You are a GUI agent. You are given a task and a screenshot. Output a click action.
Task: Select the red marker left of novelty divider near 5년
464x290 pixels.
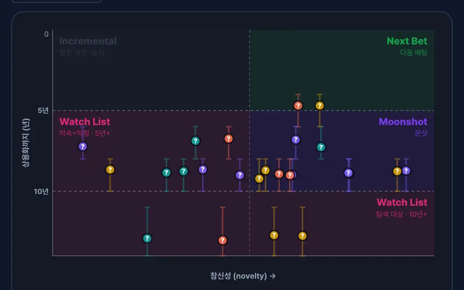coord(228,139)
